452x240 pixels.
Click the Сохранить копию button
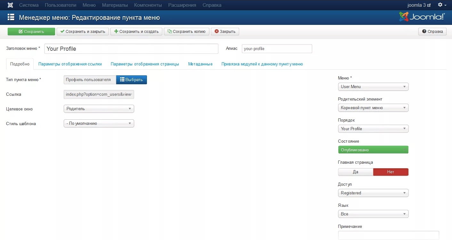pos(187,31)
